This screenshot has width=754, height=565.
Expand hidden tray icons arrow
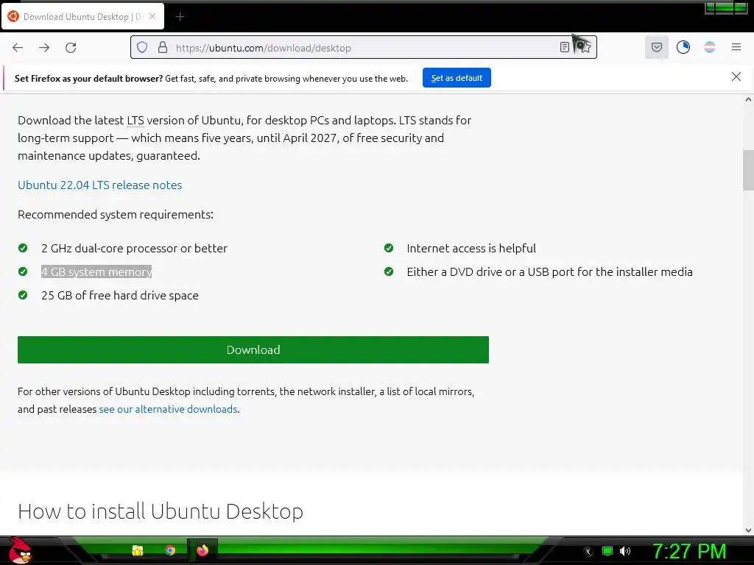click(x=588, y=552)
